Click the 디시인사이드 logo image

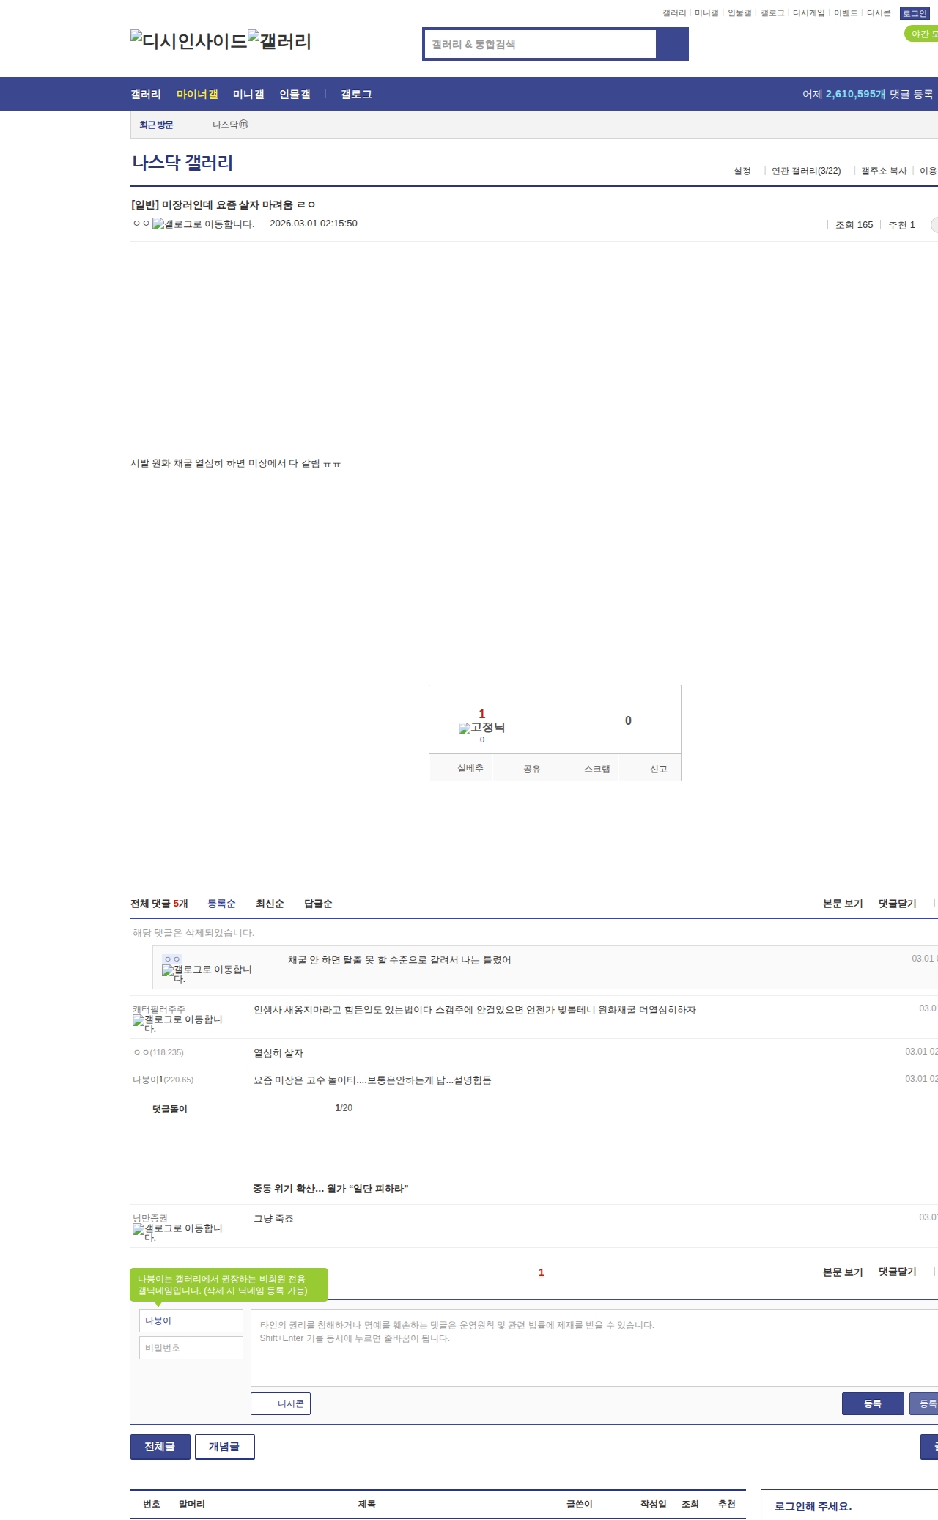(x=189, y=41)
